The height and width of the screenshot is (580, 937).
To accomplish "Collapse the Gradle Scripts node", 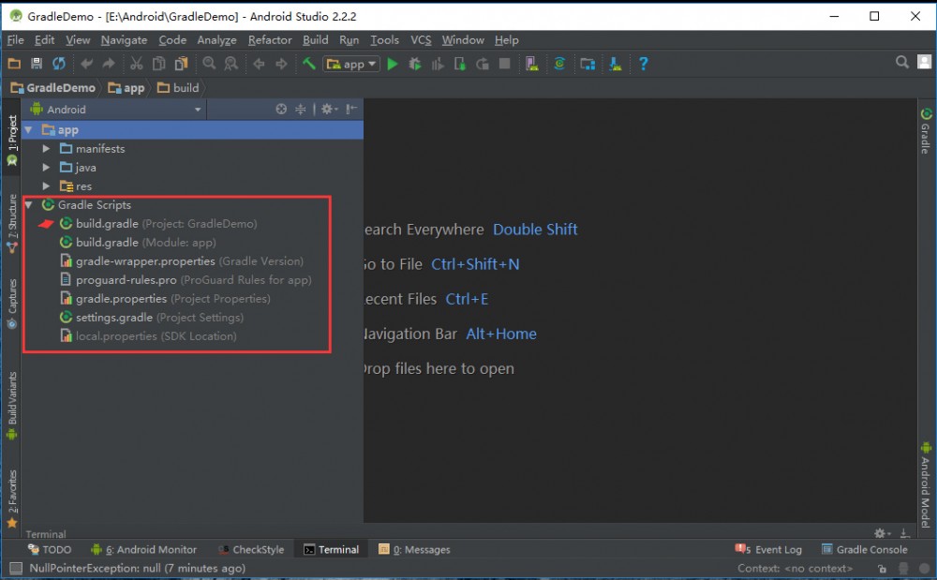I will [x=28, y=205].
